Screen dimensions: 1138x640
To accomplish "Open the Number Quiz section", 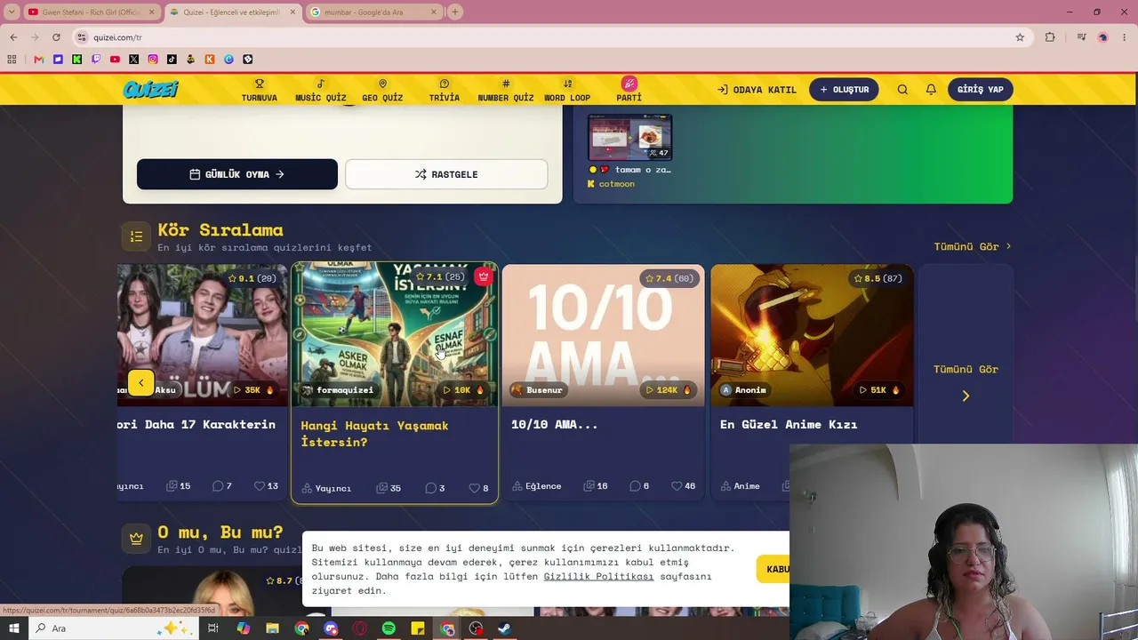I will tap(506, 90).
